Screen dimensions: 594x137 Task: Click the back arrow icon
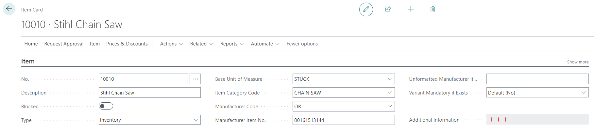9,9
